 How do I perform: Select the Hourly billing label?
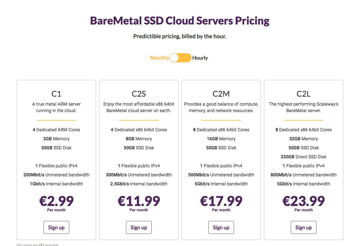(200, 58)
